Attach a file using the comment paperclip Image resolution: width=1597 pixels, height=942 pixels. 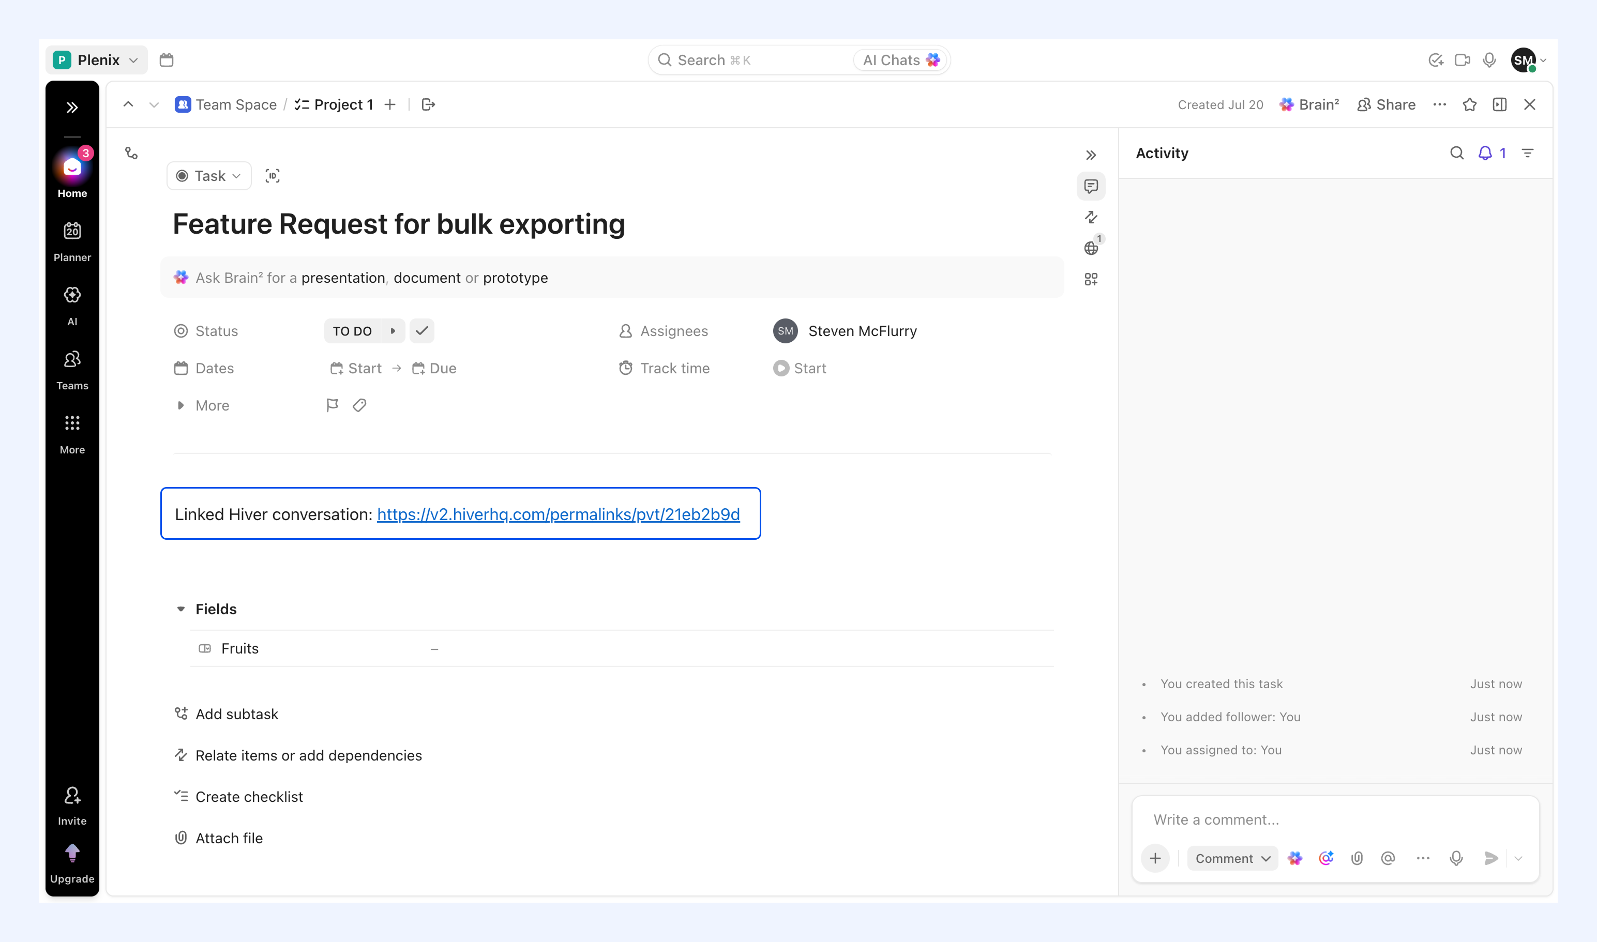pos(1357,858)
